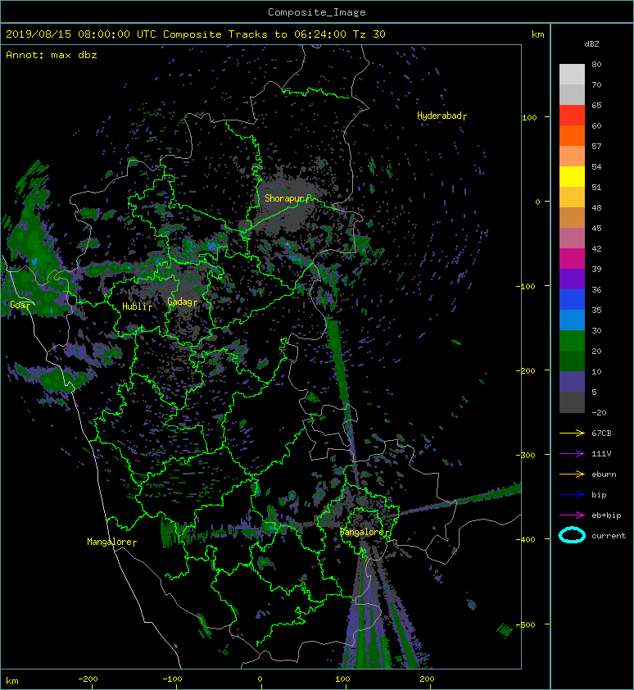Viewport: 634px width, 690px height.
Task: Click the dBZ legend heading
Action: 591,44
